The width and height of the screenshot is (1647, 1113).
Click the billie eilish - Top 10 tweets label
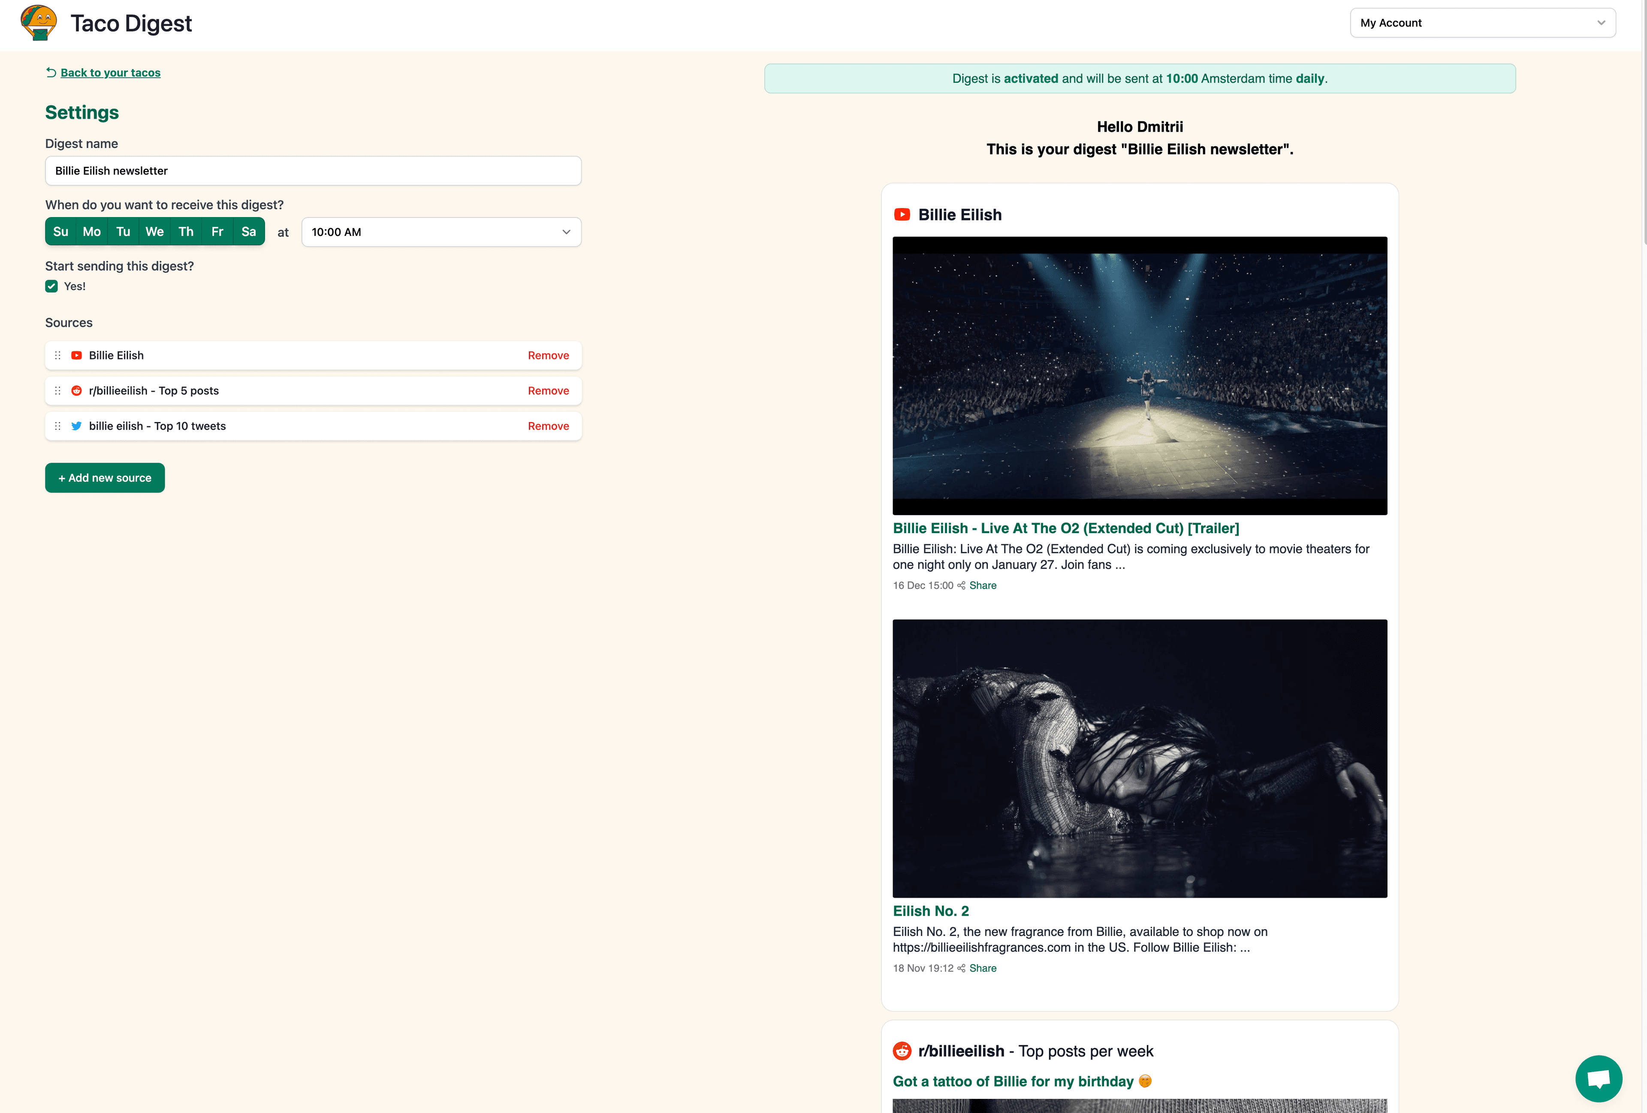(157, 426)
